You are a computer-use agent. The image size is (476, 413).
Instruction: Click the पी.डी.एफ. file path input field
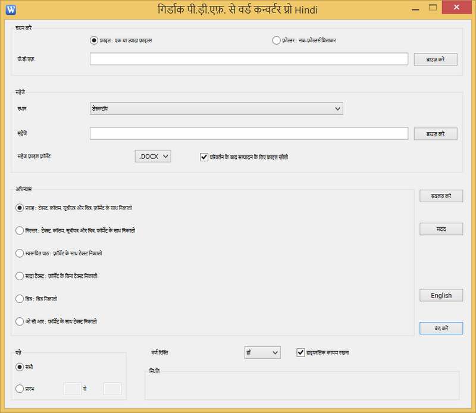tap(249, 59)
